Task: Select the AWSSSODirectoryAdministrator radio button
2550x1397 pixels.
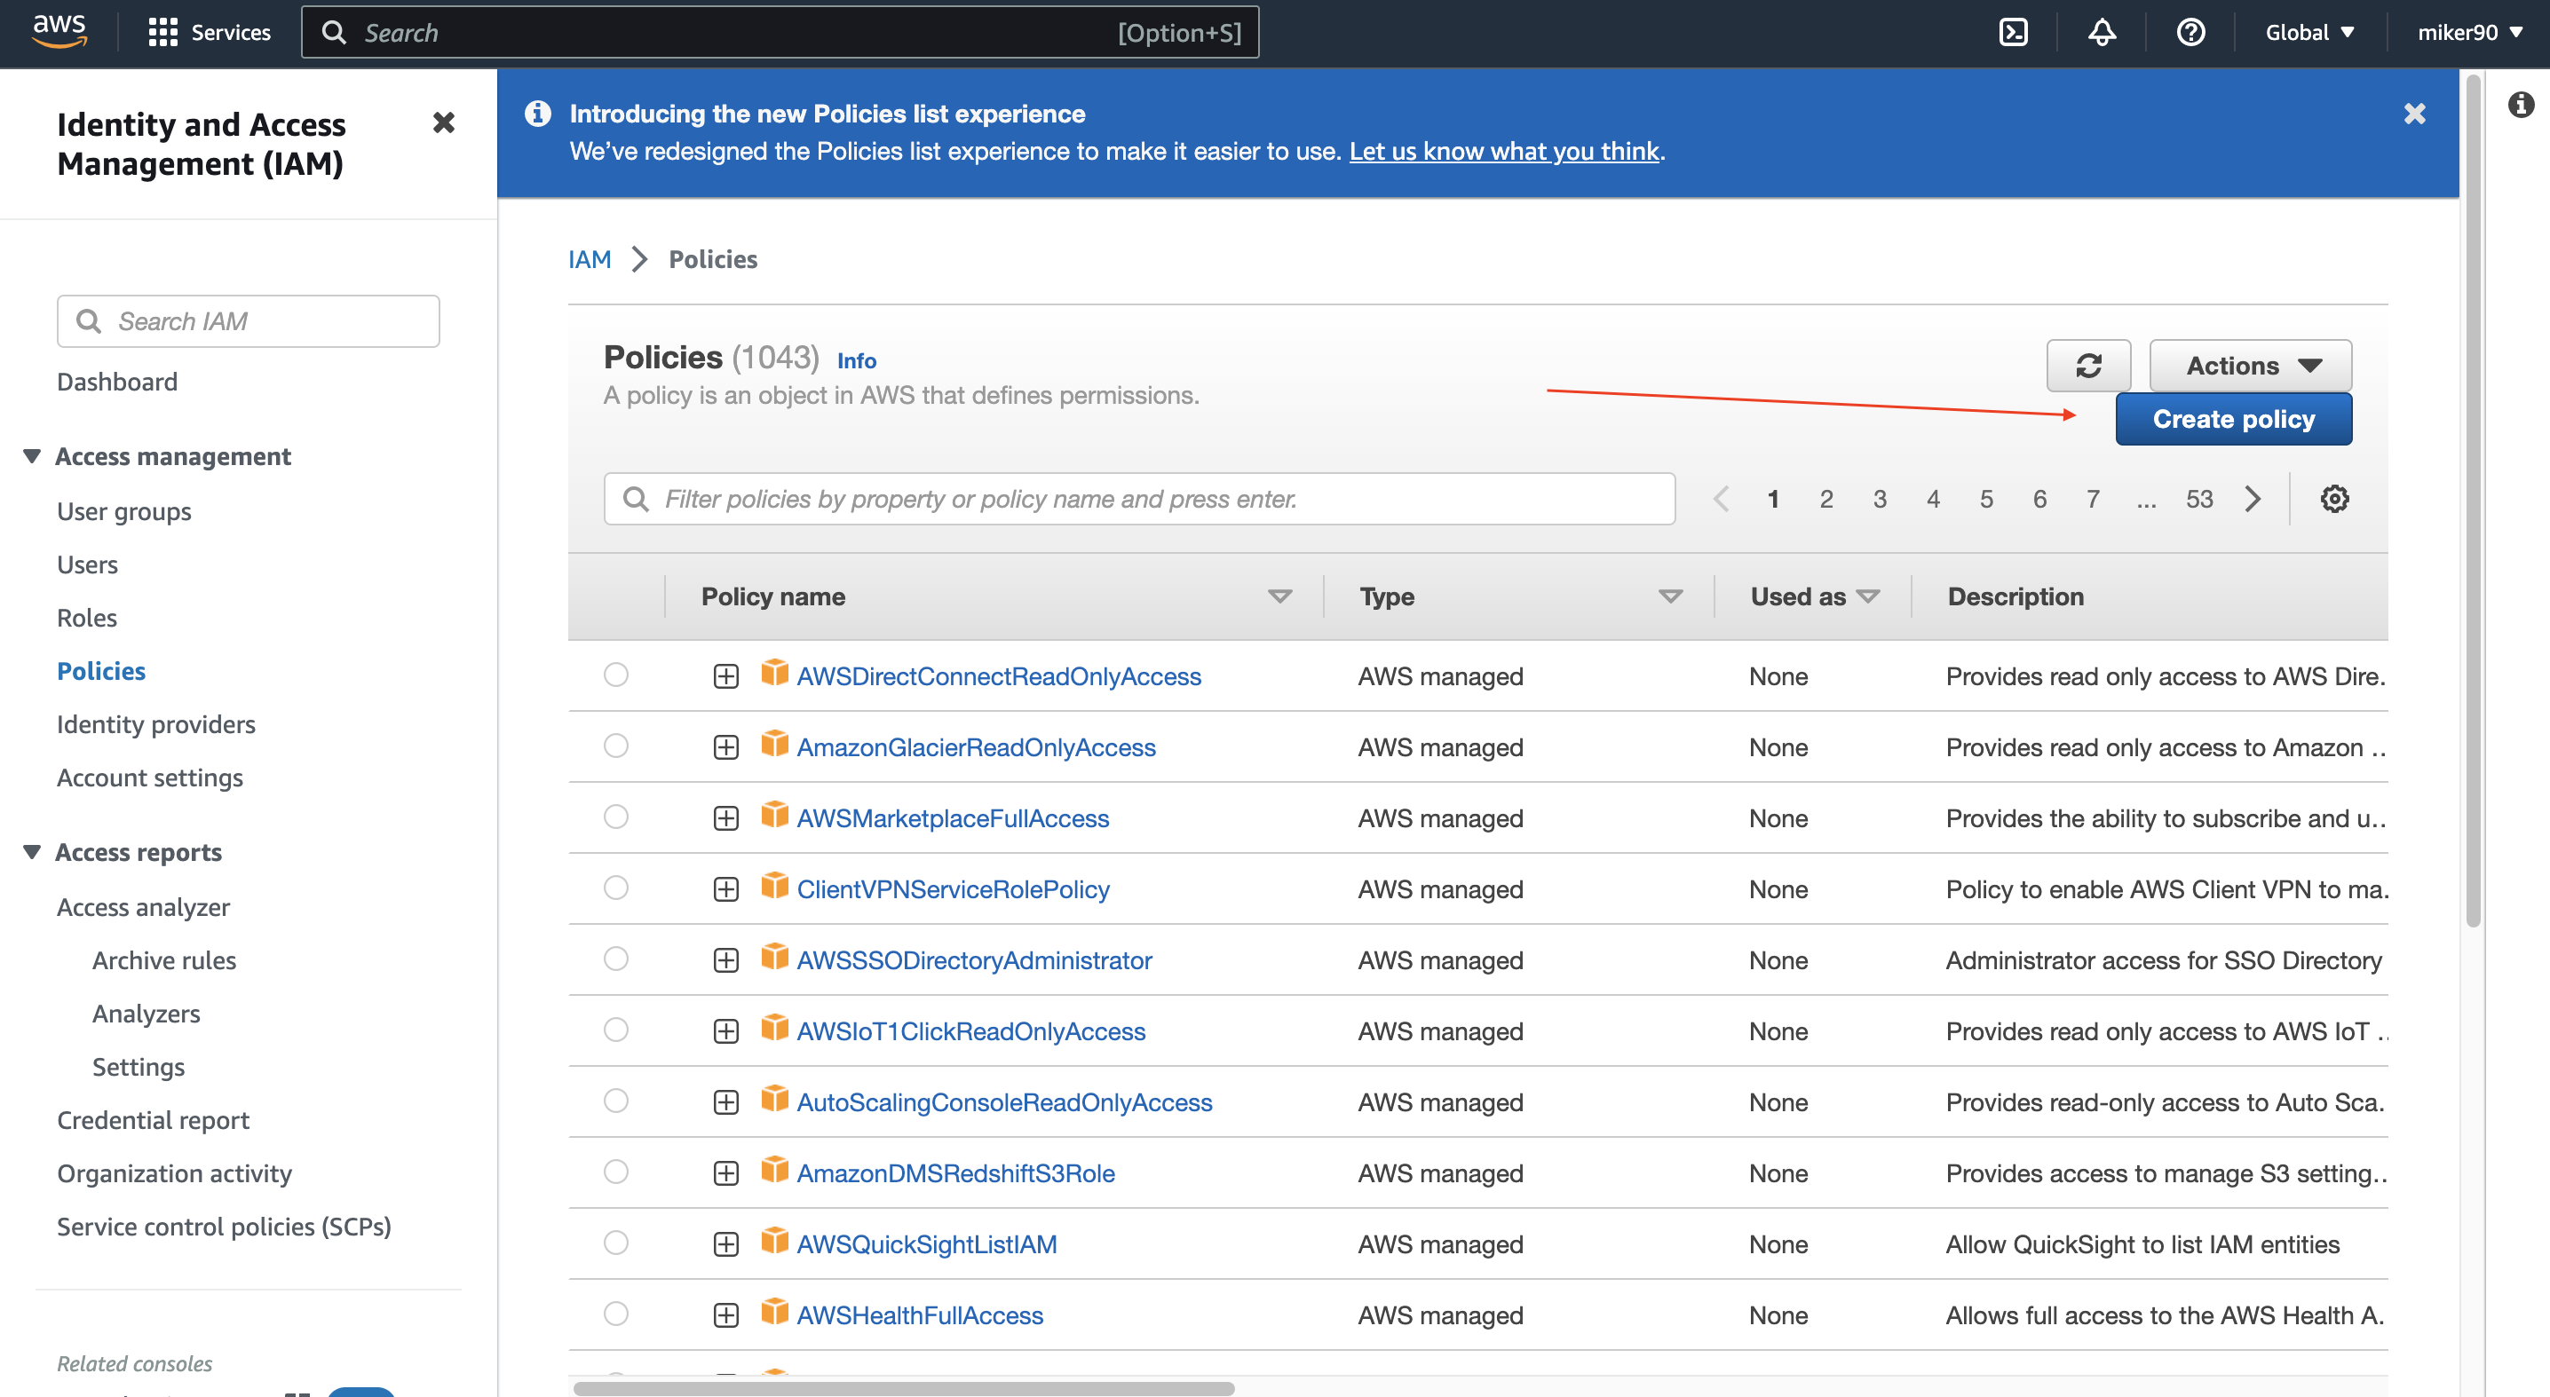Action: (615, 959)
